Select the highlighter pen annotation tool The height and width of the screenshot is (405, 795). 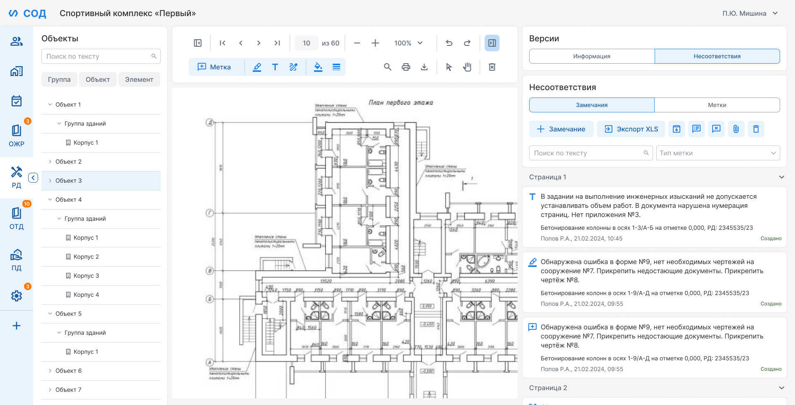tap(257, 67)
